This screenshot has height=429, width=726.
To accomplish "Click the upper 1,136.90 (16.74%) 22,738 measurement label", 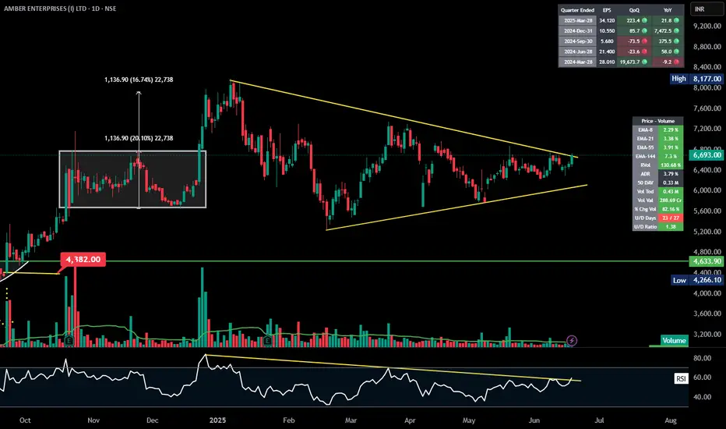I will 139,80.
